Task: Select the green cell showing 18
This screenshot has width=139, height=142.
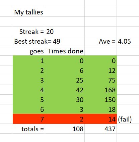Action: click(101, 109)
